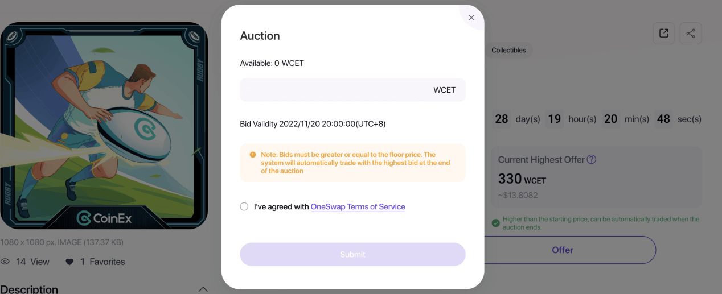Click the share icon
722x294 pixels.
tap(691, 34)
